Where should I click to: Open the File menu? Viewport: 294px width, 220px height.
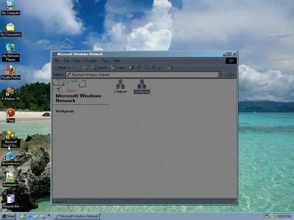point(57,61)
